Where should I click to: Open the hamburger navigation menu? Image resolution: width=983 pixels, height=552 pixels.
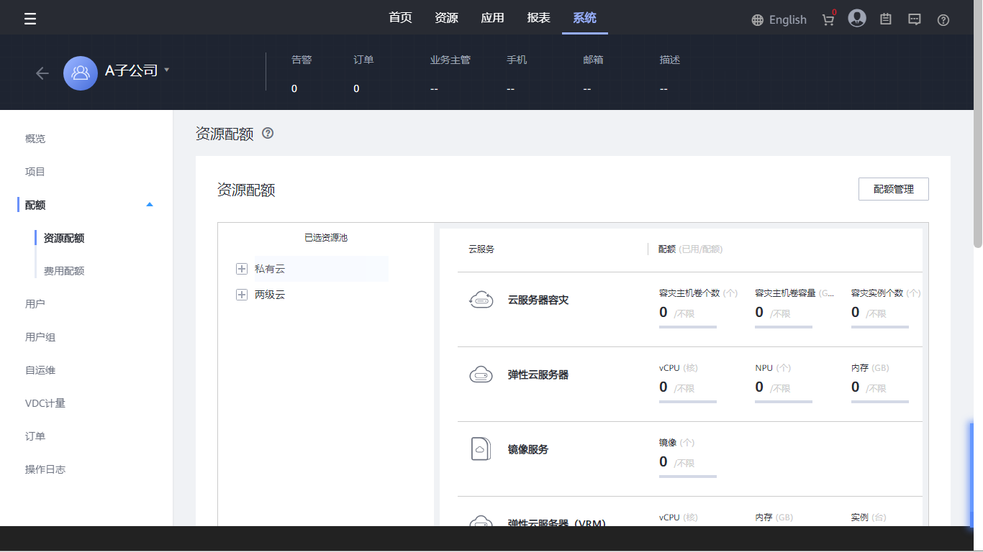coord(30,19)
